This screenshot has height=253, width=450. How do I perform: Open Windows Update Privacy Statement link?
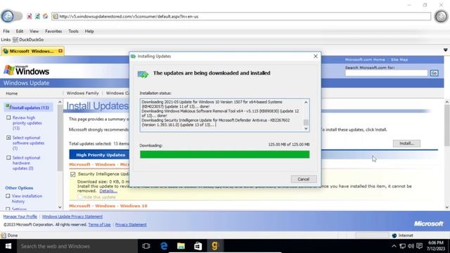(72, 216)
